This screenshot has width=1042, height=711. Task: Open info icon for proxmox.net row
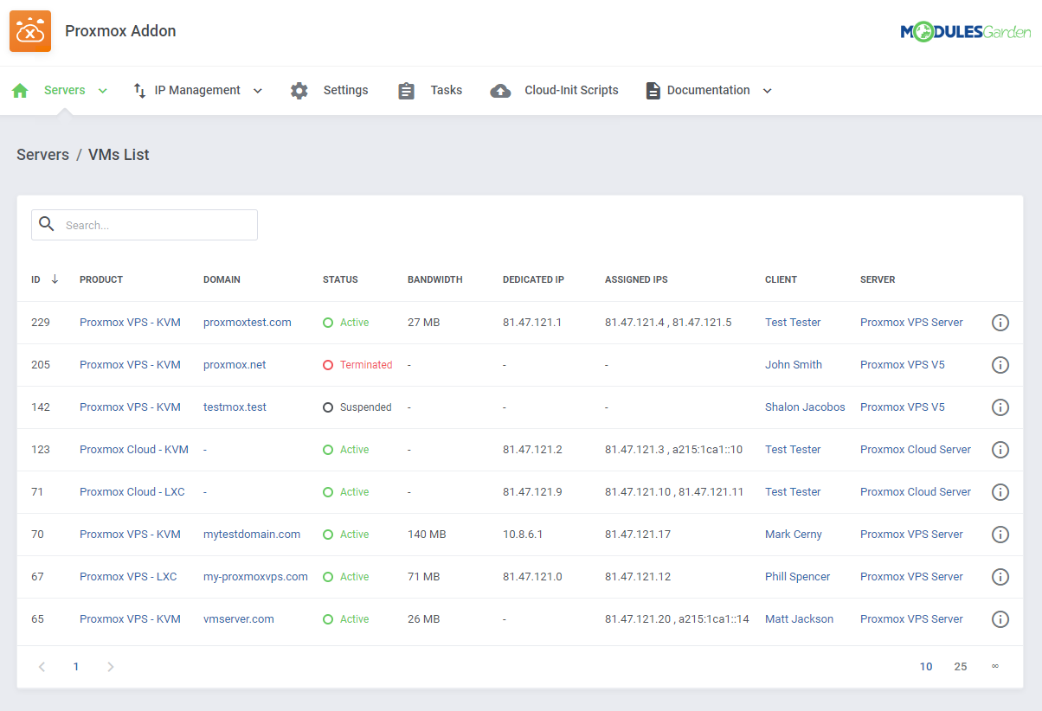click(x=1000, y=365)
